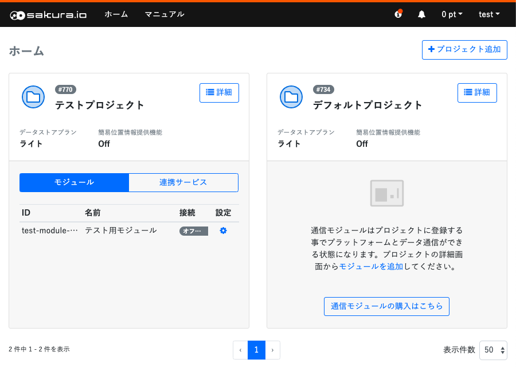
Task: Click the ホーム page heading
Action: [26, 51]
